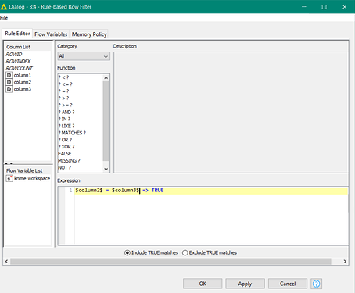The width and height of the screenshot is (355, 293).
Task: Select the '? <= ?' function
Action: click(x=65, y=84)
